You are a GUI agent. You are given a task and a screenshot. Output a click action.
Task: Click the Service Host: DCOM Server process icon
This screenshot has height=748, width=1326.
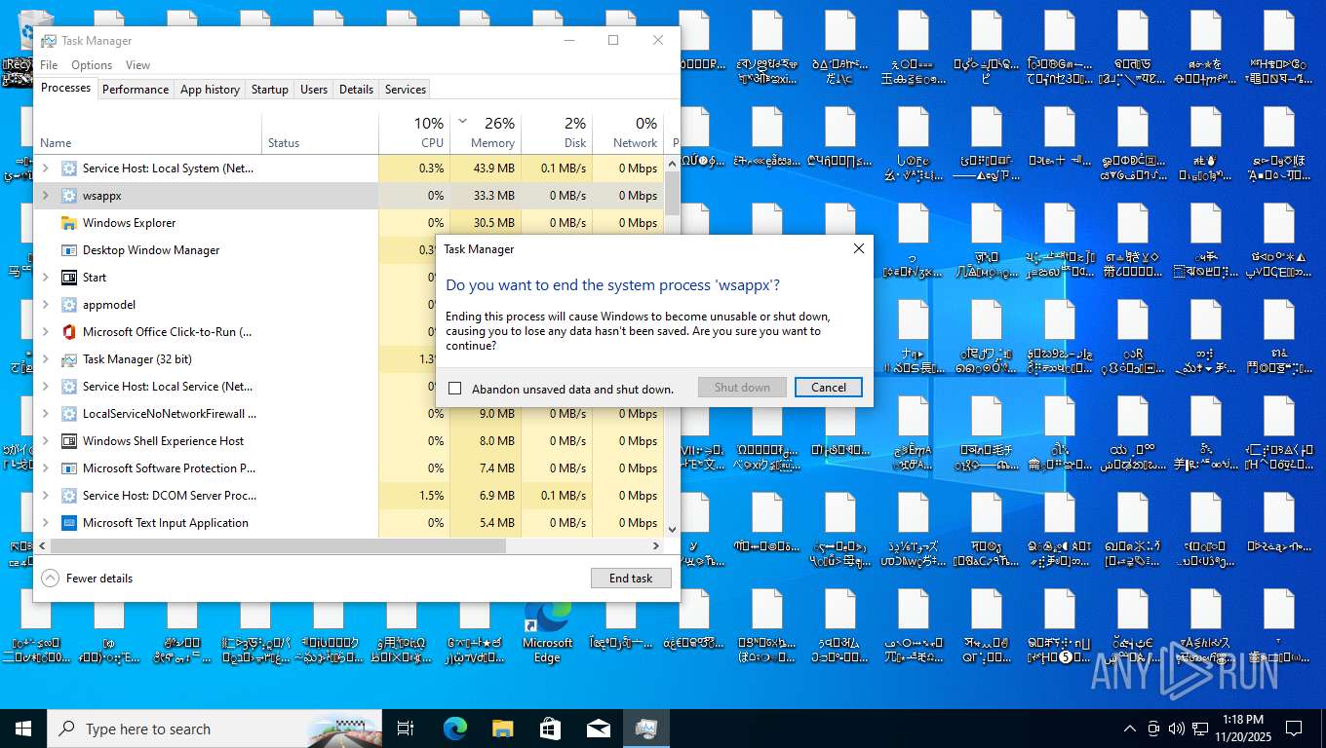(x=69, y=496)
